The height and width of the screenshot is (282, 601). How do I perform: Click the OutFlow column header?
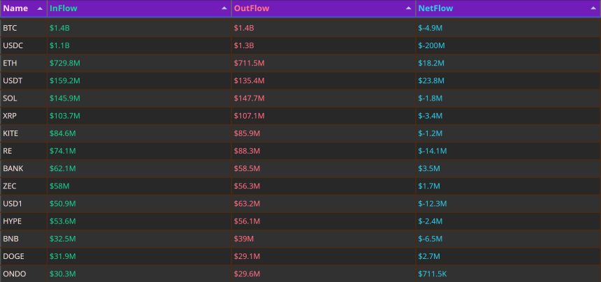tap(324, 8)
